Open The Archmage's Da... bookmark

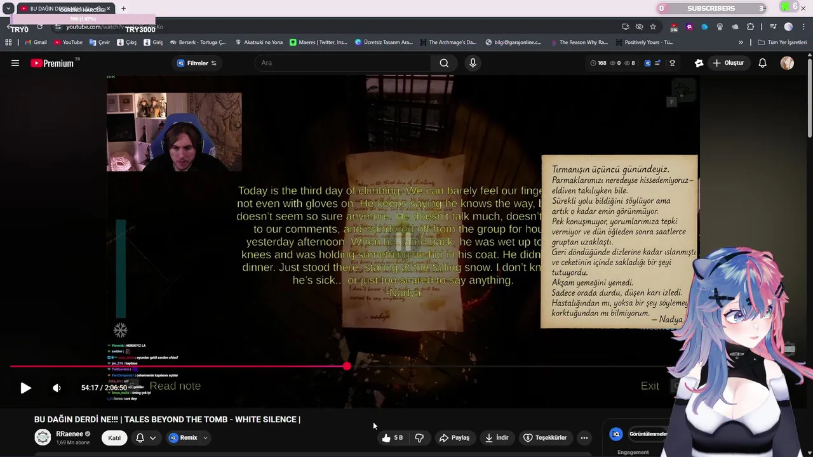[448, 43]
